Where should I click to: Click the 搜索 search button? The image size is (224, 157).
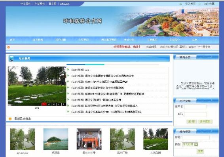200,151
